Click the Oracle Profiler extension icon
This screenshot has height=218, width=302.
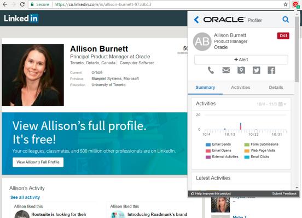point(296,4)
